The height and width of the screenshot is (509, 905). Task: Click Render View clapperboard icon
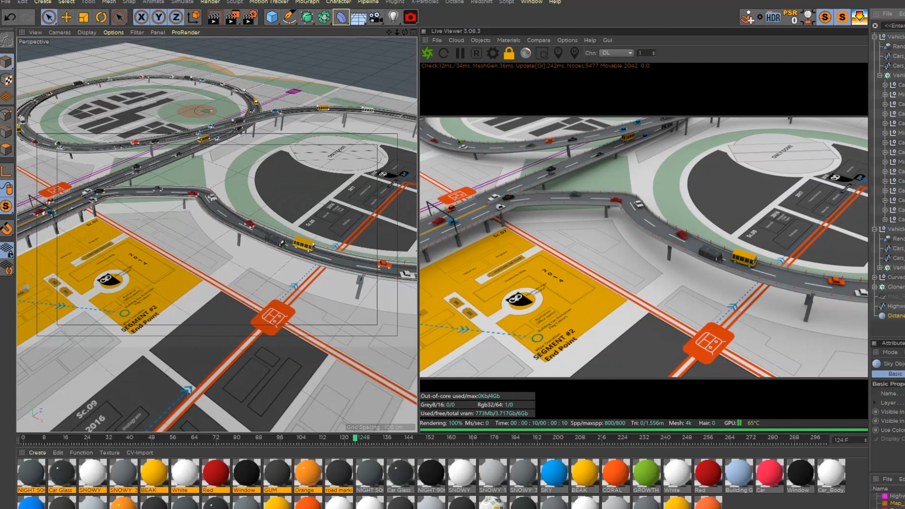pos(214,17)
